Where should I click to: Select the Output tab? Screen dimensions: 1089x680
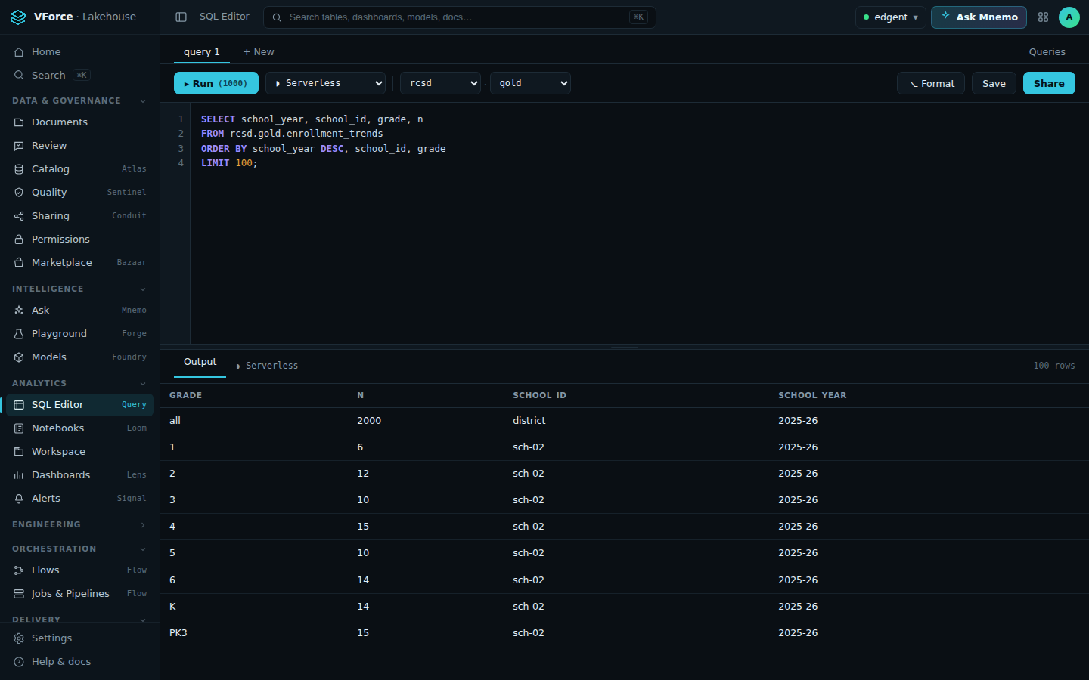(x=200, y=362)
